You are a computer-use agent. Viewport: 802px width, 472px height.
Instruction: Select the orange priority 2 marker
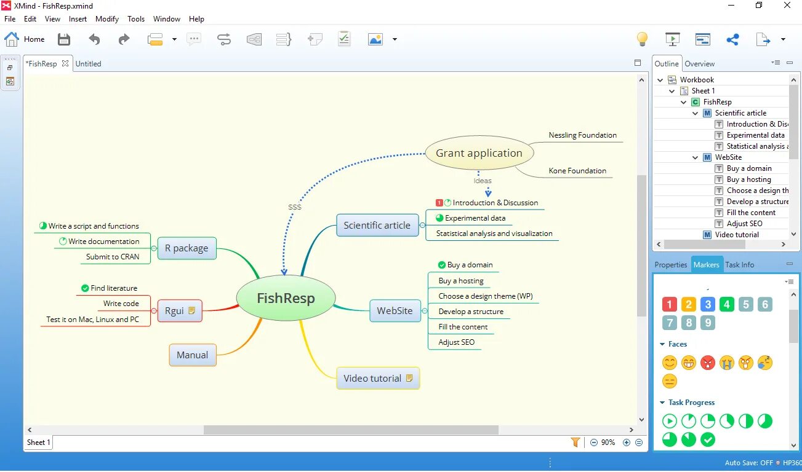689,304
